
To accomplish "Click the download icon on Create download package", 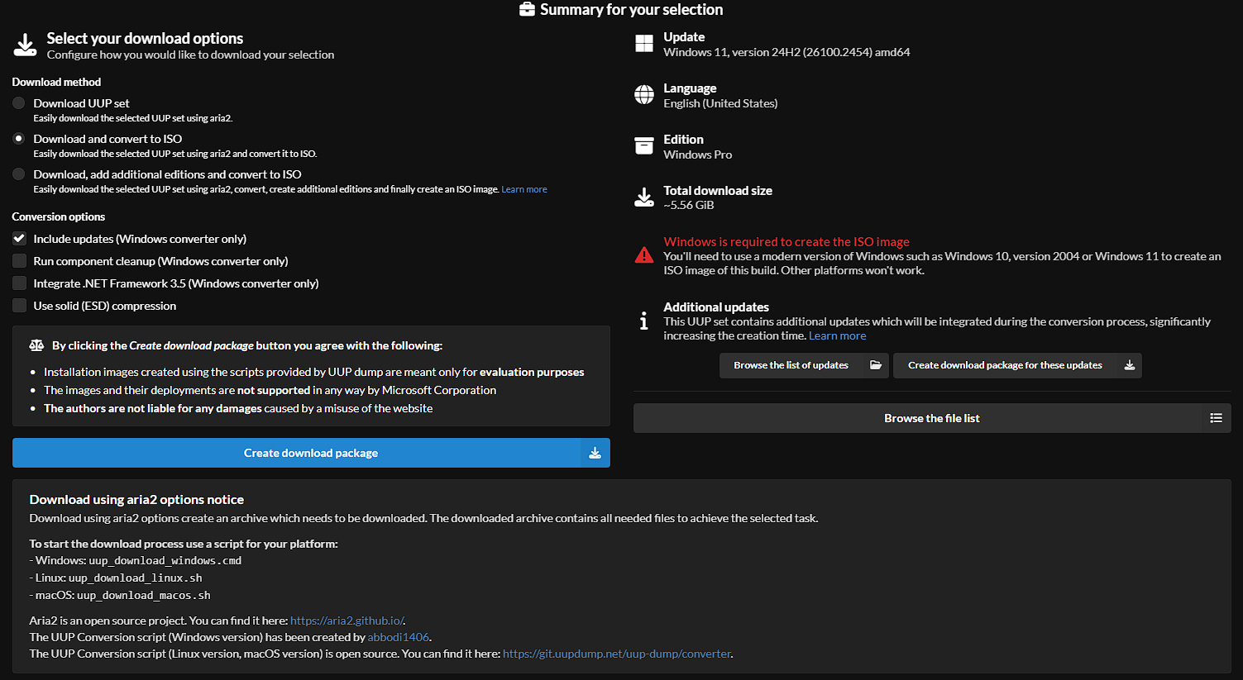I will [x=595, y=453].
